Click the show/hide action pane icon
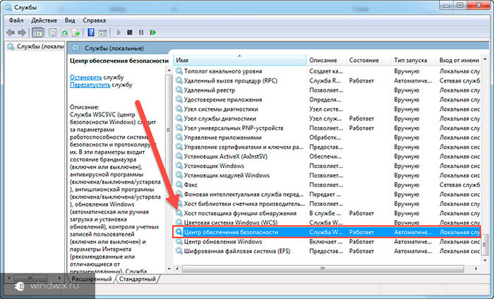 pyautogui.click(x=103, y=32)
